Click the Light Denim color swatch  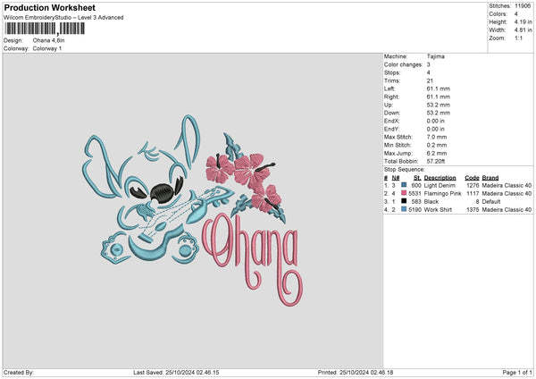point(404,185)
